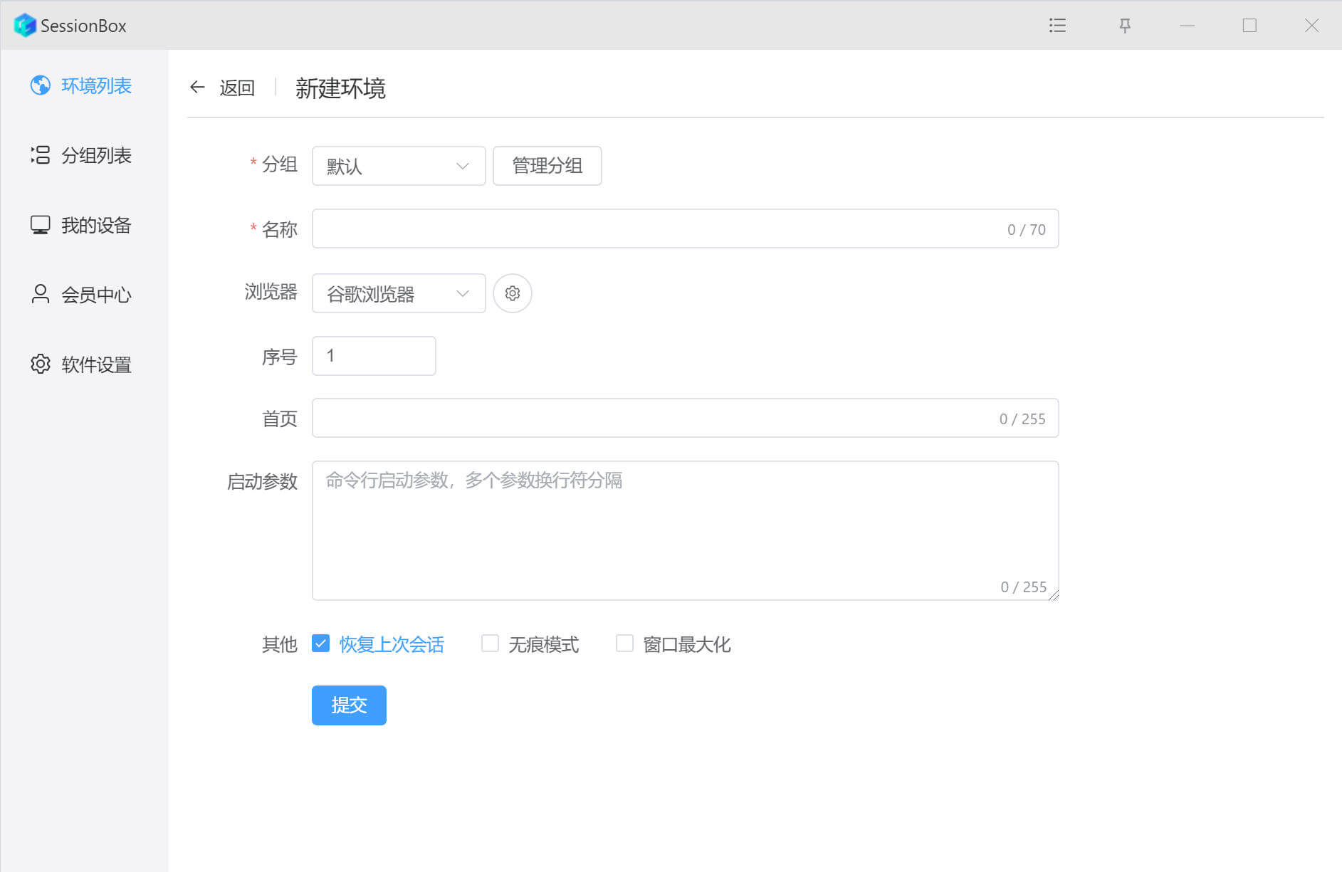
Task: Focus the 名称 text input field
Action: (x=655, y=228)
